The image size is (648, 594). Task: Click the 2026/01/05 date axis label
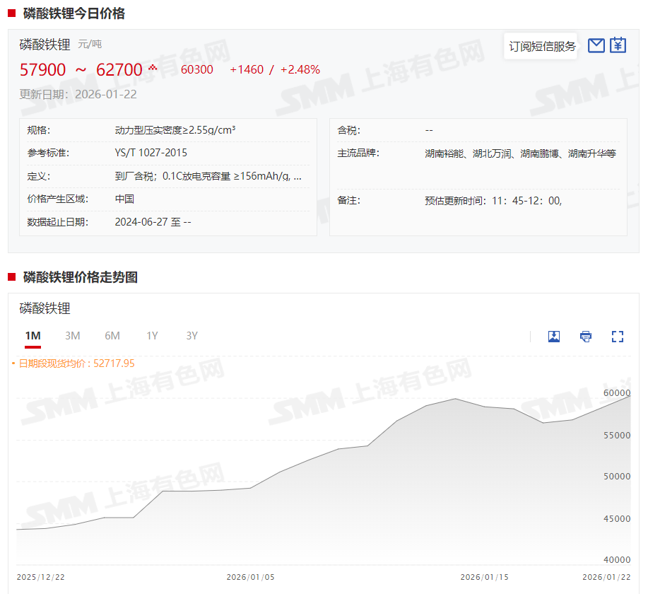tap(250, 577)
